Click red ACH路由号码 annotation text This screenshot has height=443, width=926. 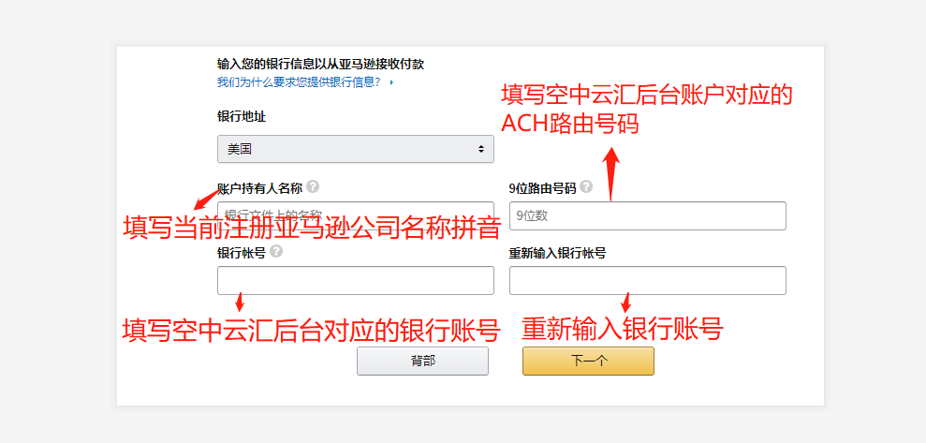point(570,123)
